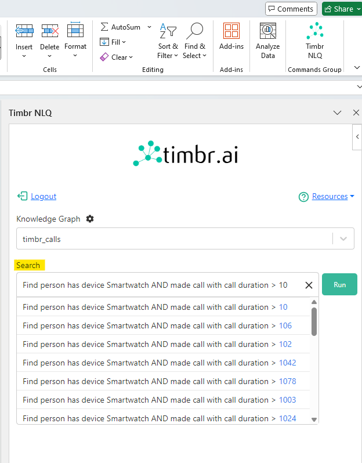362x463 pixels.
Task: Click the Delete cells icon
Action: tap(50, 31)
